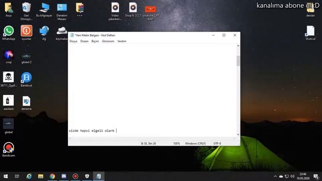Image resolution: width=322 pixels, height=181 pixels.
Task: Select the Geri Dönüşüm recycle bin icon
Action: click(26, 11)
